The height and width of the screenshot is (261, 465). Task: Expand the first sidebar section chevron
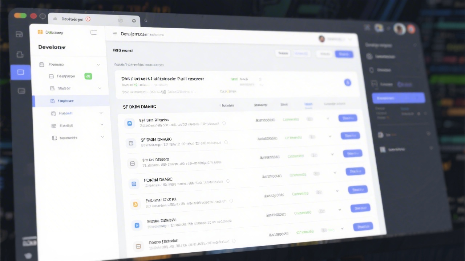98,64
